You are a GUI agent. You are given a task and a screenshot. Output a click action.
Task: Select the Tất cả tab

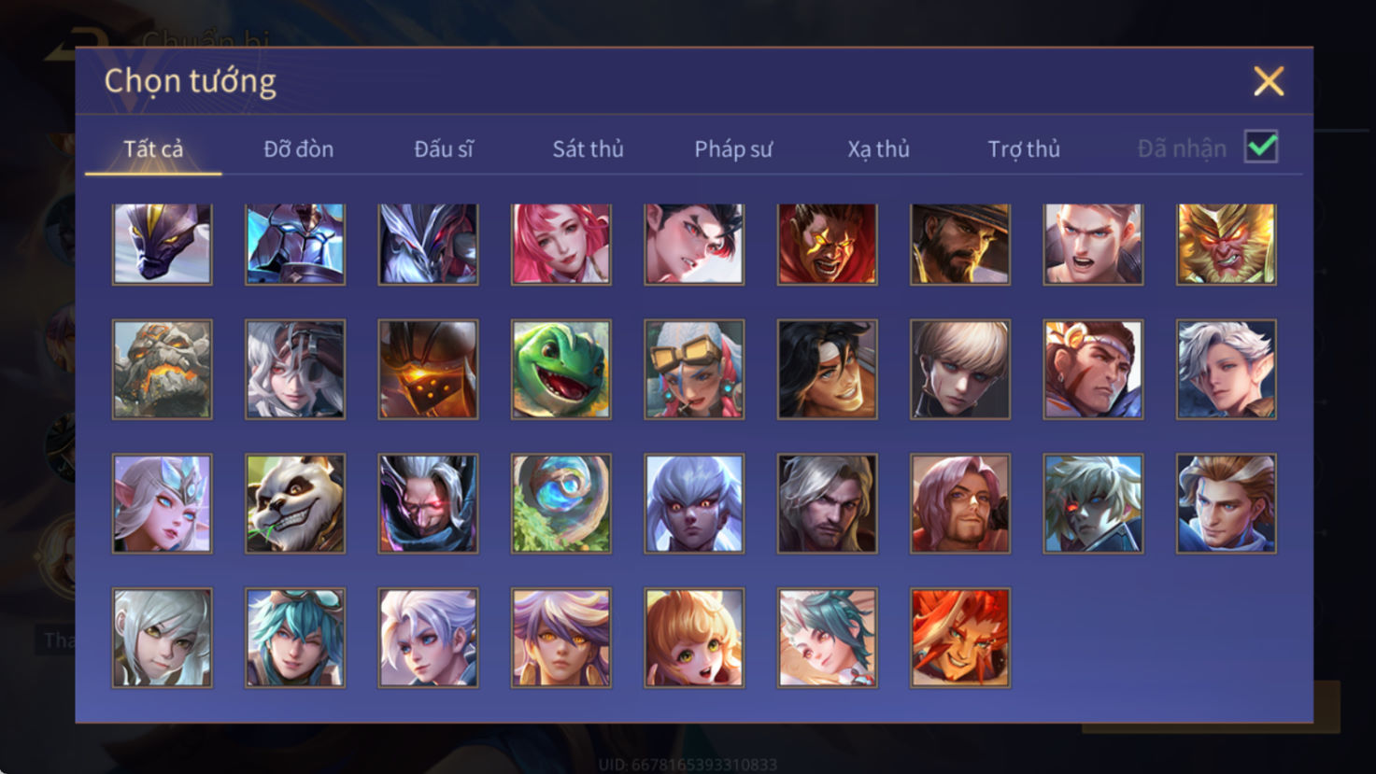(x=153, y=149)
